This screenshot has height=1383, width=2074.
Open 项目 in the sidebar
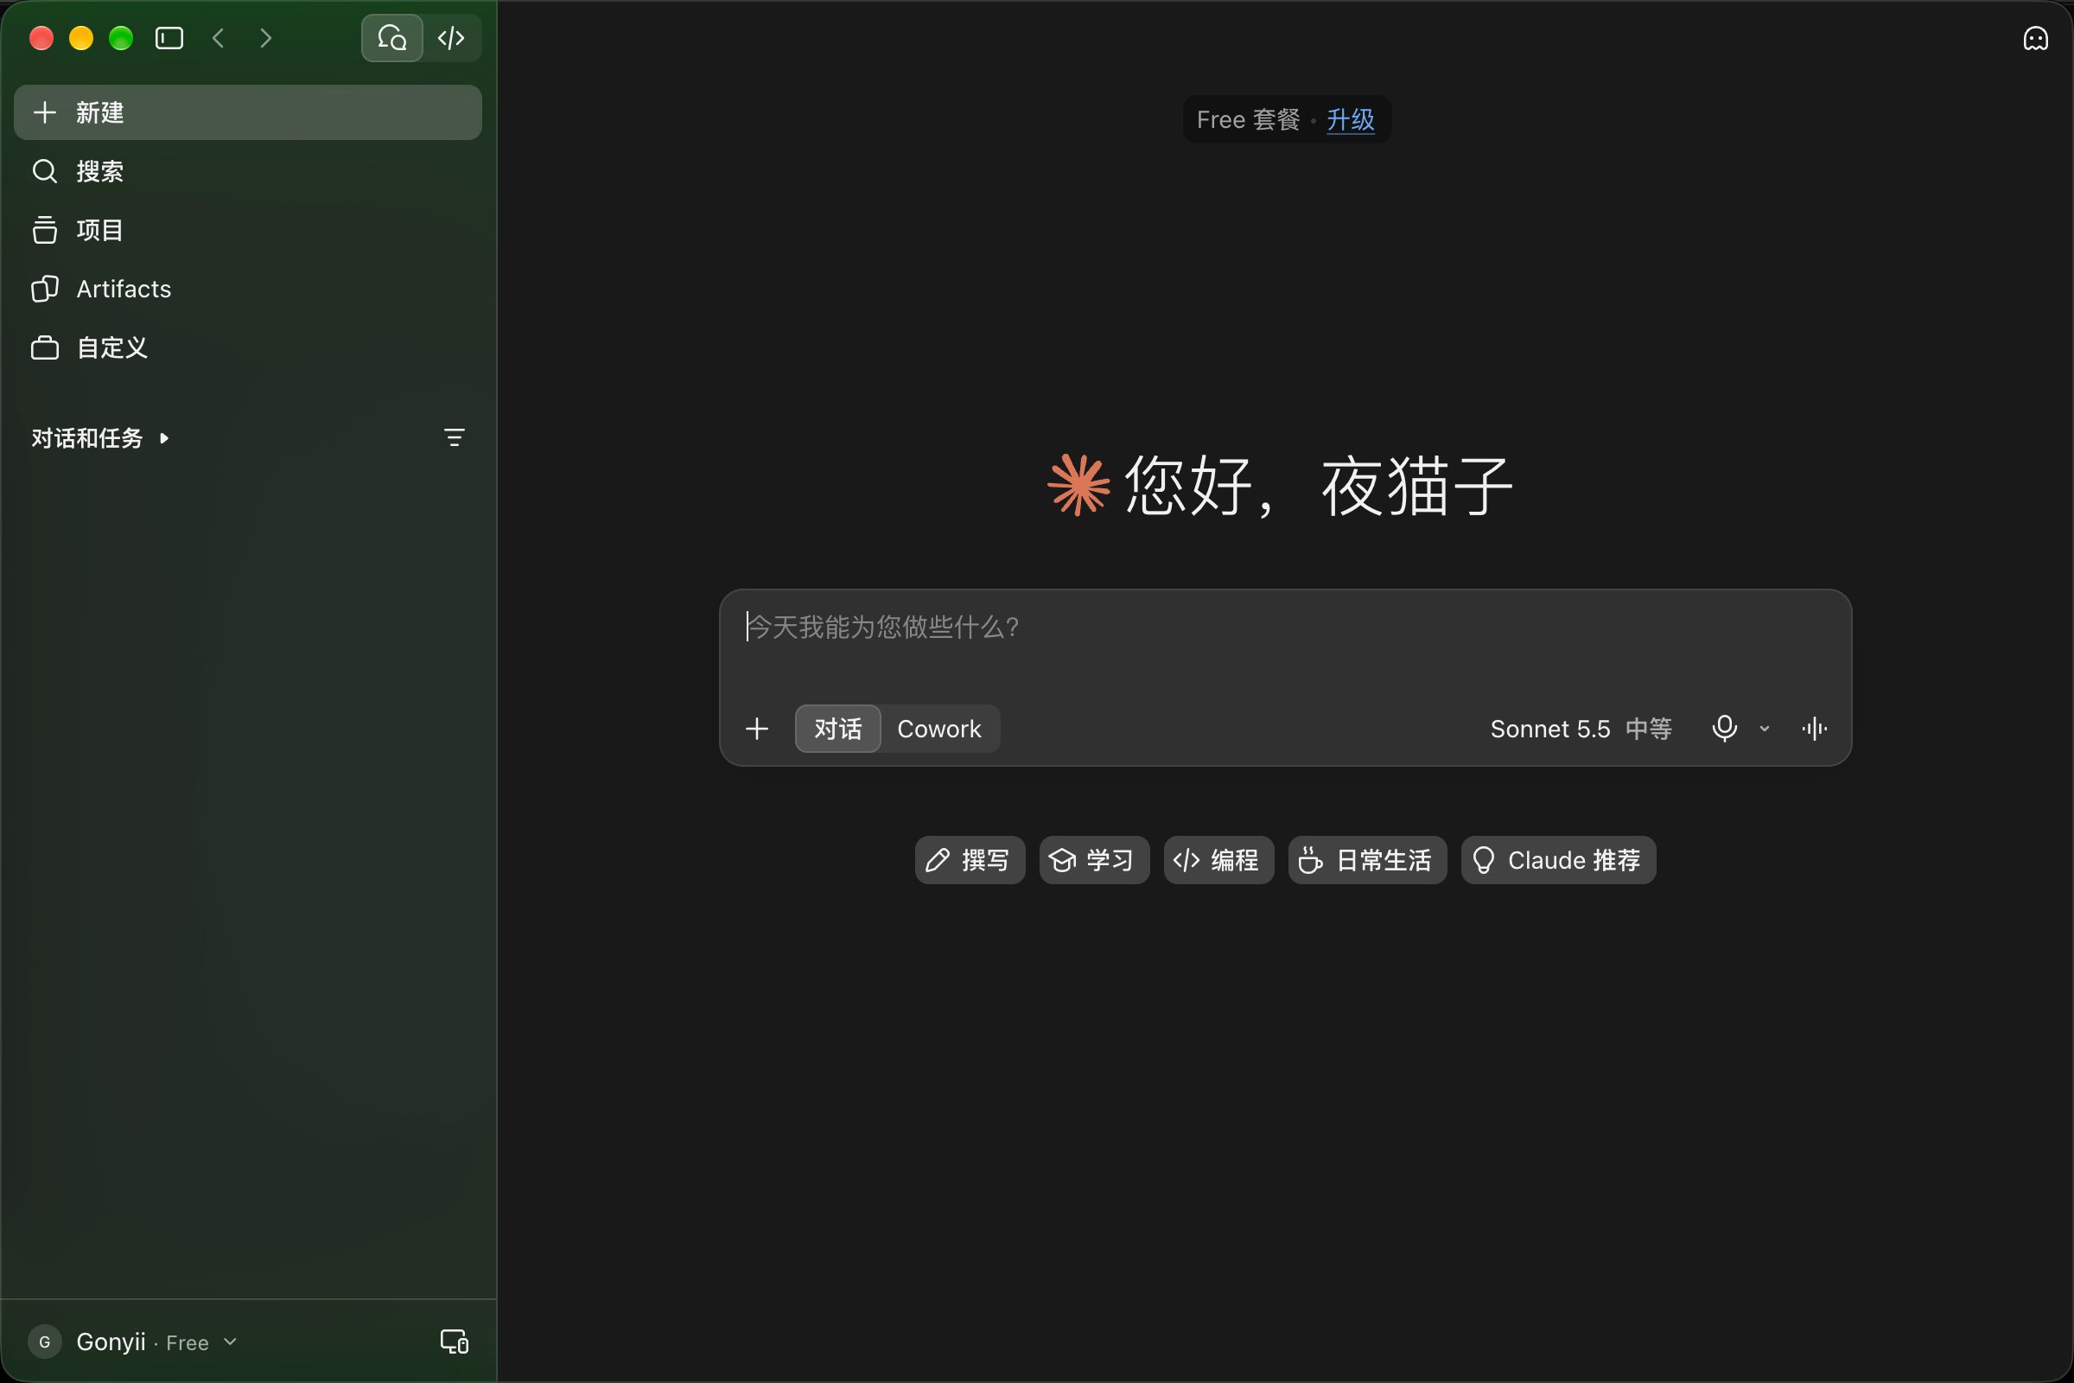(x=248, y=229)
